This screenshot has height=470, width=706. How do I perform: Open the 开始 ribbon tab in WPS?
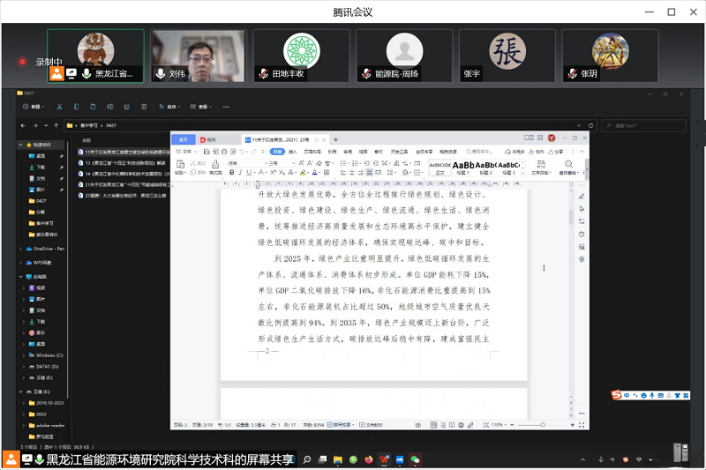tap(277, 152)
